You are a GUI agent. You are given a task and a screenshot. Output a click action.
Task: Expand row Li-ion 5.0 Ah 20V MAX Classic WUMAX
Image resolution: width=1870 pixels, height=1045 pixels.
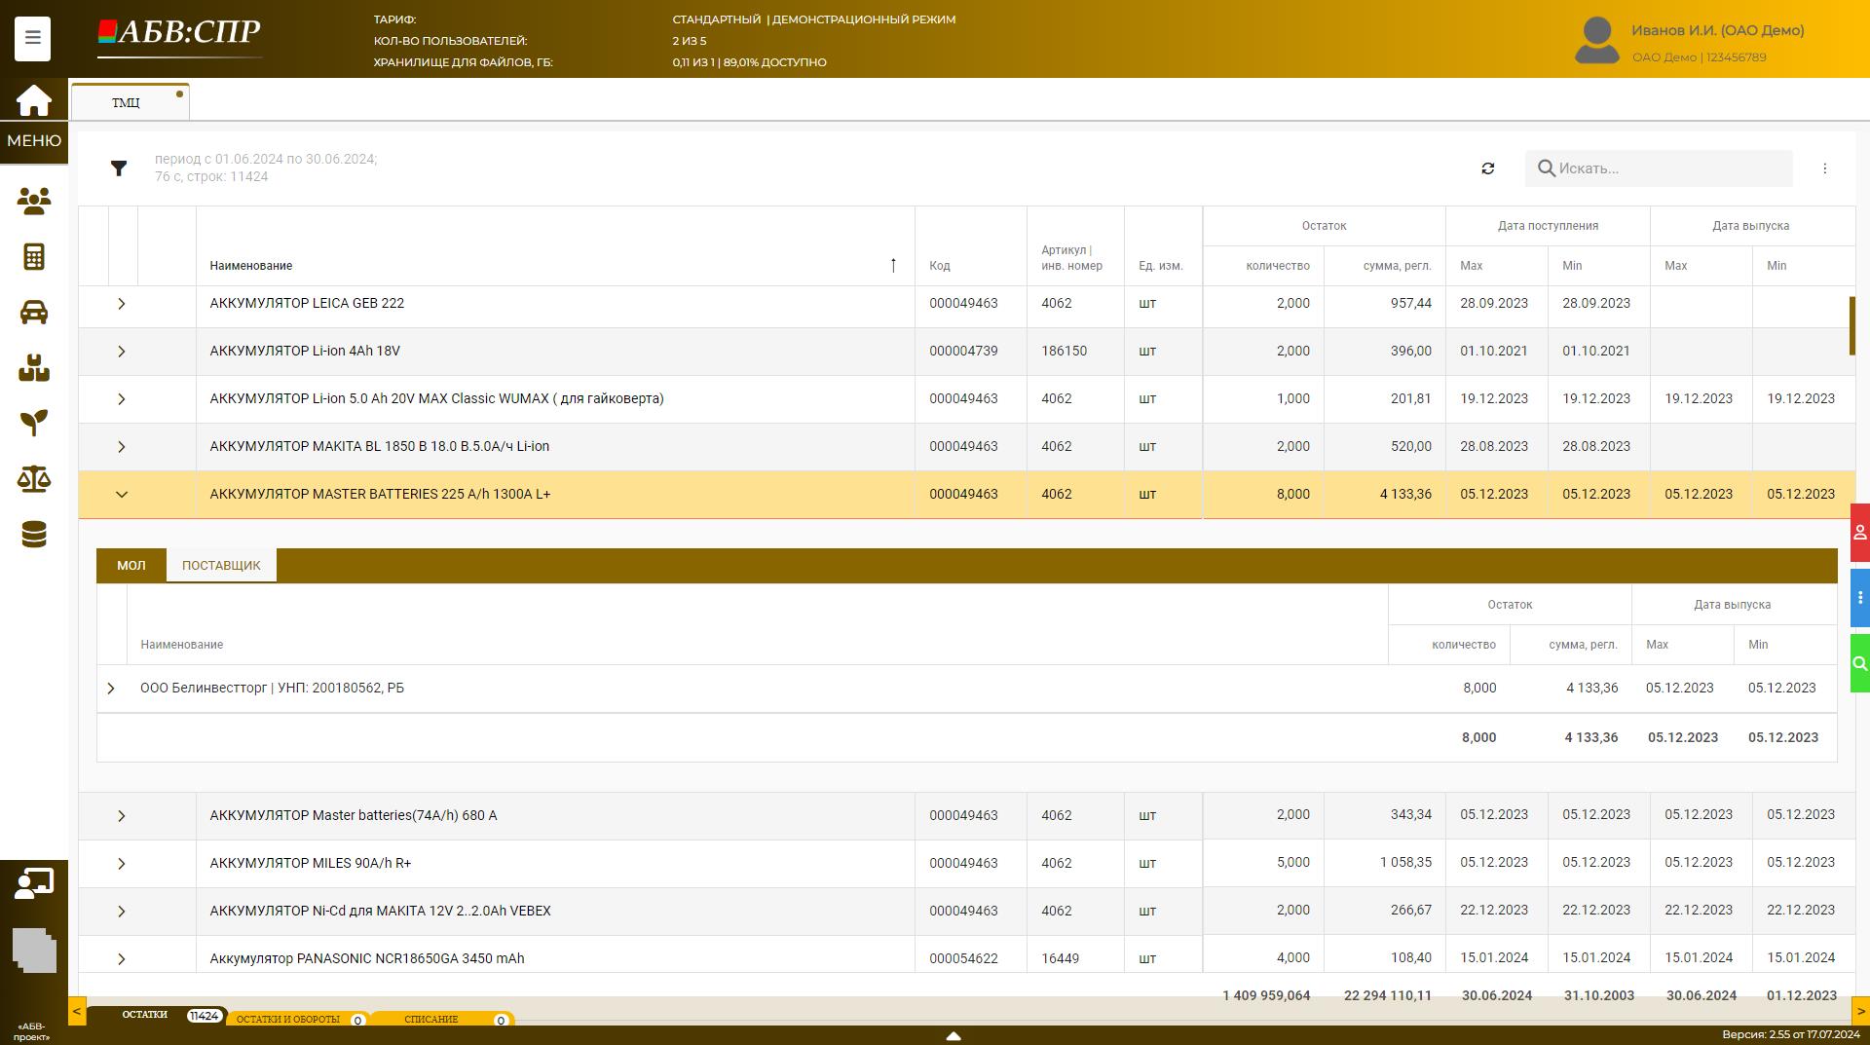122,399
